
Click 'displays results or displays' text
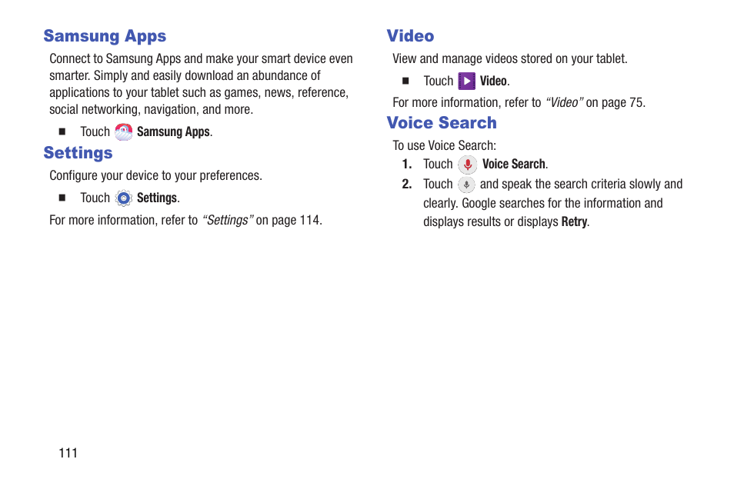(491, 221)
